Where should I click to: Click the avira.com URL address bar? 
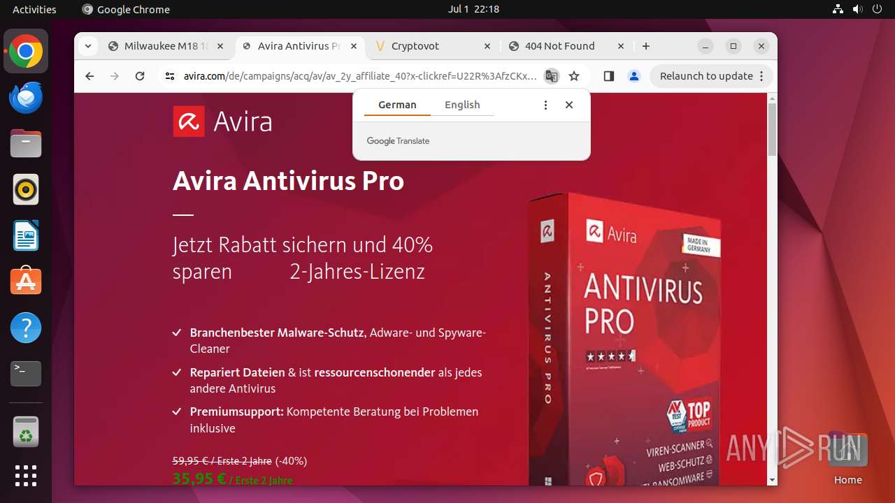[360, 76]
